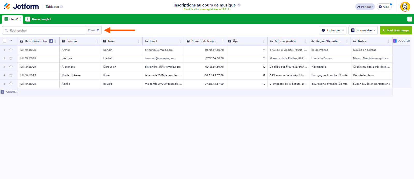Click the Sheet1 tab's three-dot handle
The width and height of the screenshot is (414, 179).
[x=20, y=19]
